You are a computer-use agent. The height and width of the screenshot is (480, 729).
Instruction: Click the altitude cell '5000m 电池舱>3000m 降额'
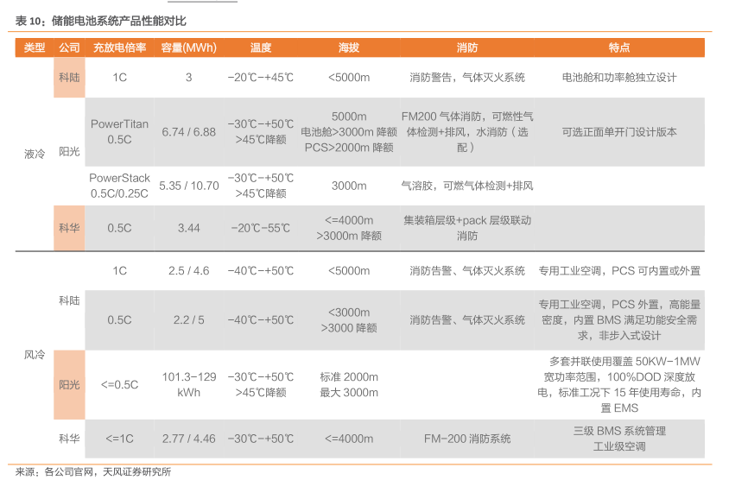(x=349, y=132)
